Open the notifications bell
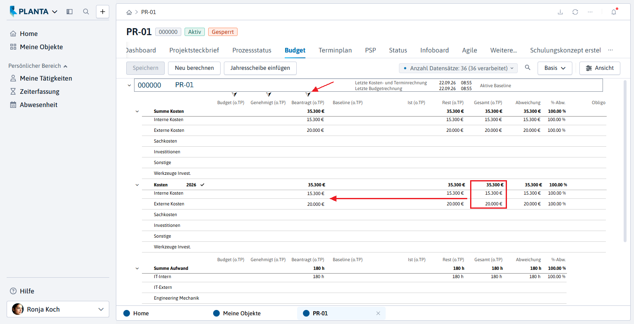The width and height of the screenshot is (634, 324). (x=614, y=12)
